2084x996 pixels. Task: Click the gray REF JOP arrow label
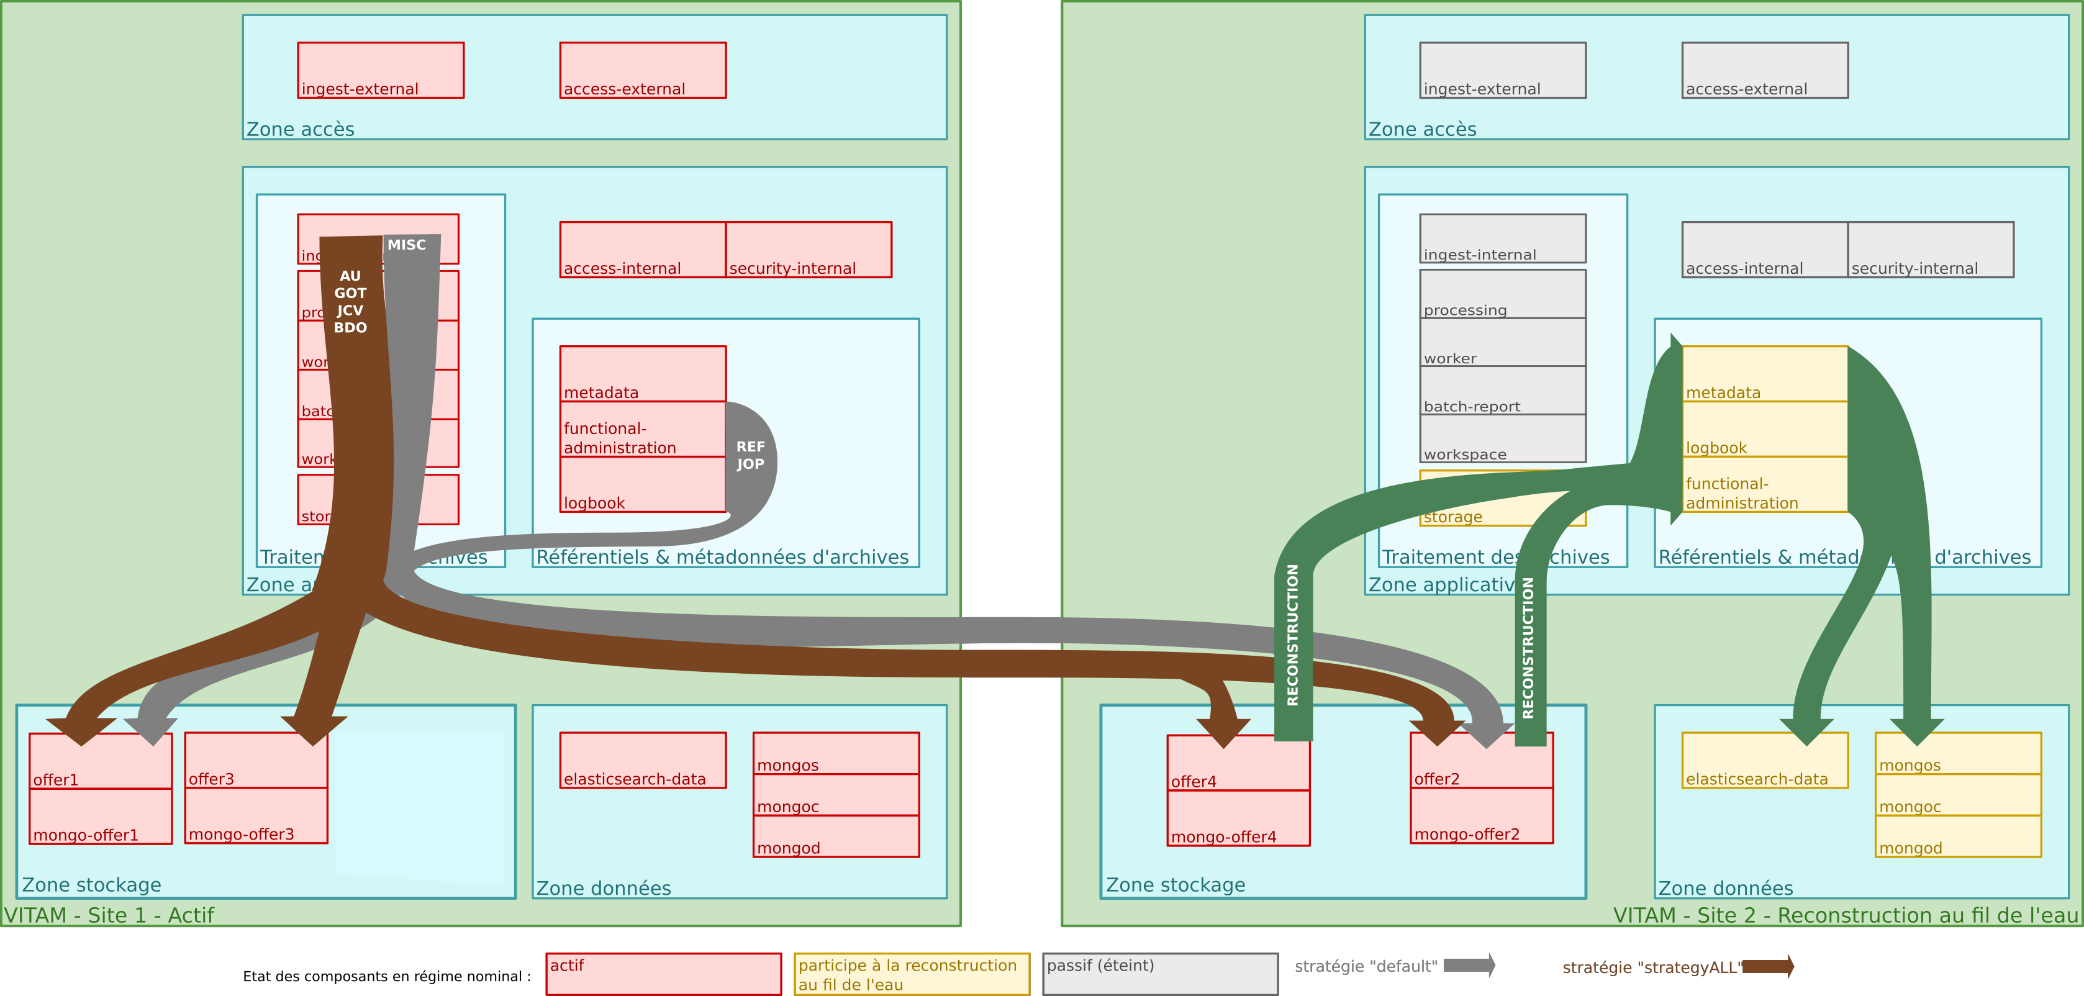750,456
